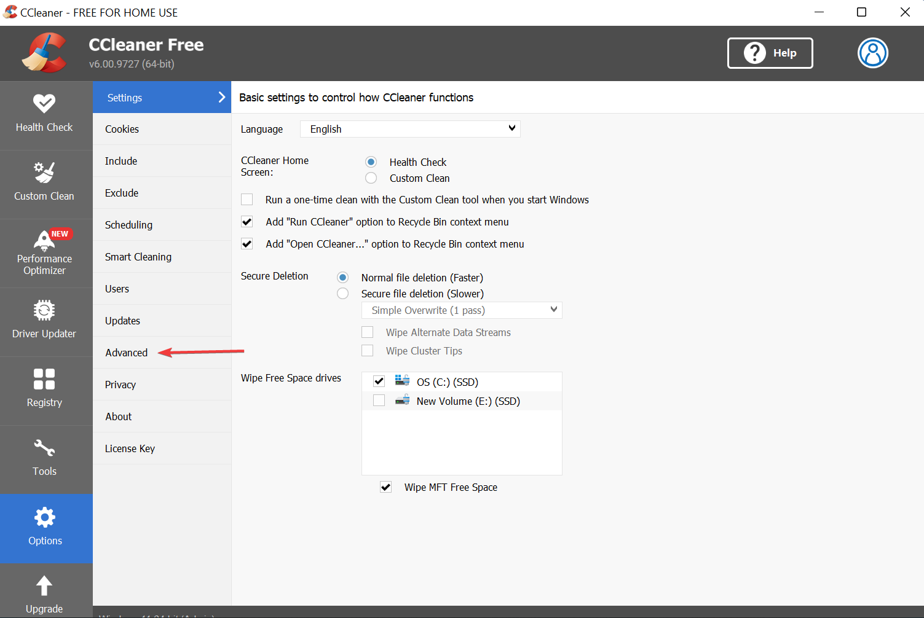
Task: Enable Run one-time clean at Windows startup
Action: pos(247,199)
